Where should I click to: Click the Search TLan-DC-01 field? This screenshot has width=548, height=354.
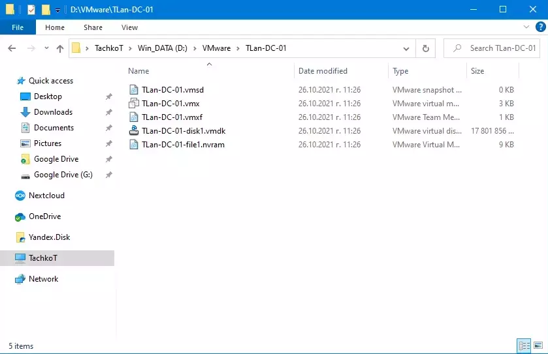click(x=492, y=48)
